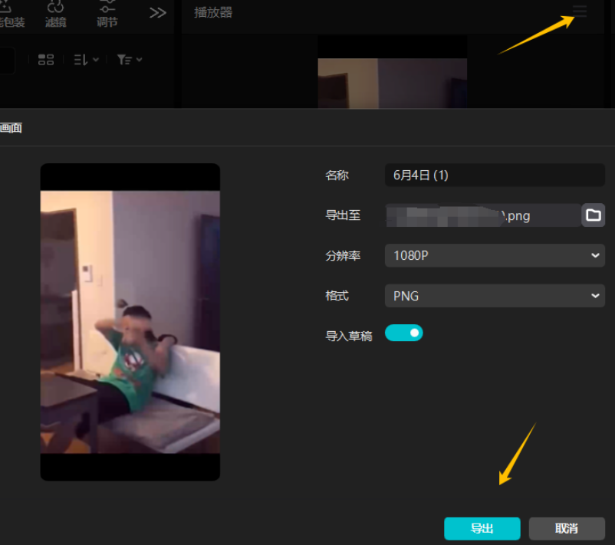Open the media filter funnel menu
This screenshot has width=615, height=545.
(x=130, y=59)
